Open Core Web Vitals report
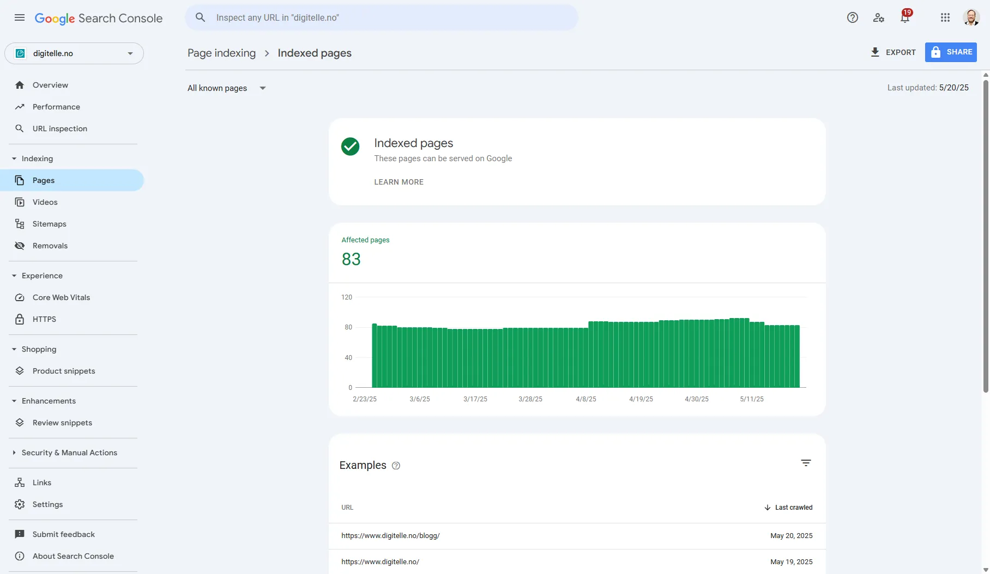The image size is (990, 574). tap(62, 297)
